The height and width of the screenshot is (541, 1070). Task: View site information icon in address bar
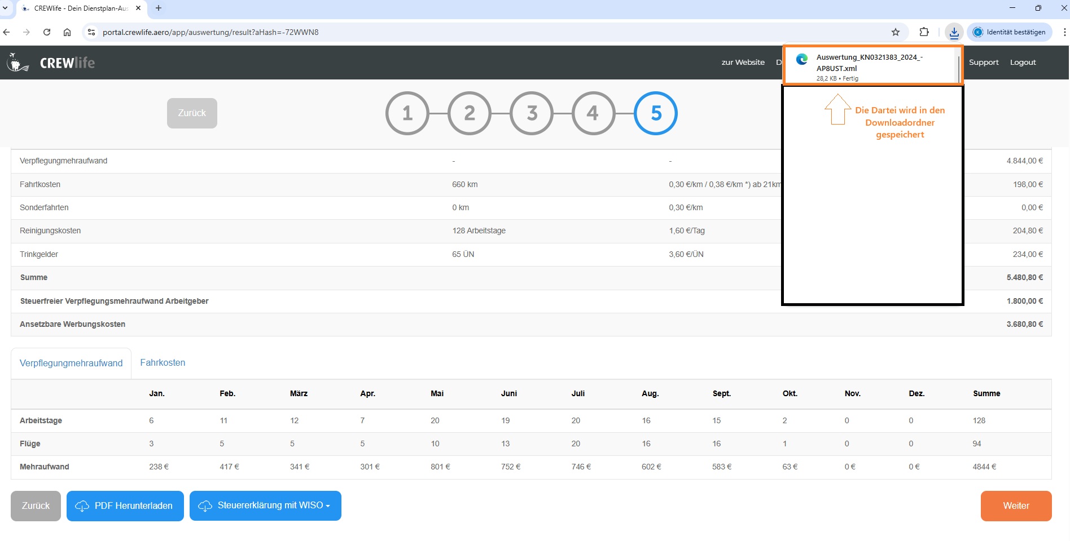[91, 32]
